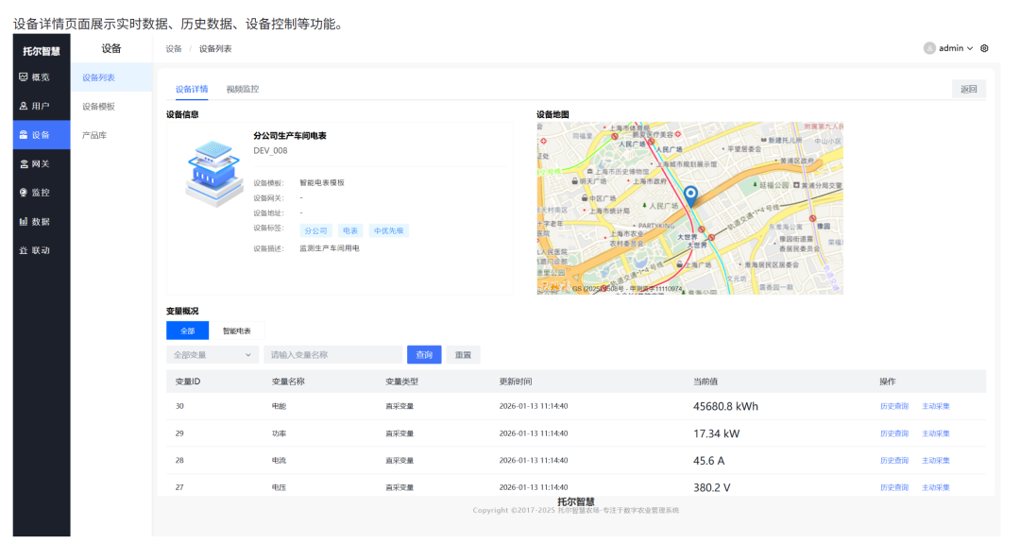Click the 智能电表模板 template value
The image size is (1020, 543).
click(322, 183)
